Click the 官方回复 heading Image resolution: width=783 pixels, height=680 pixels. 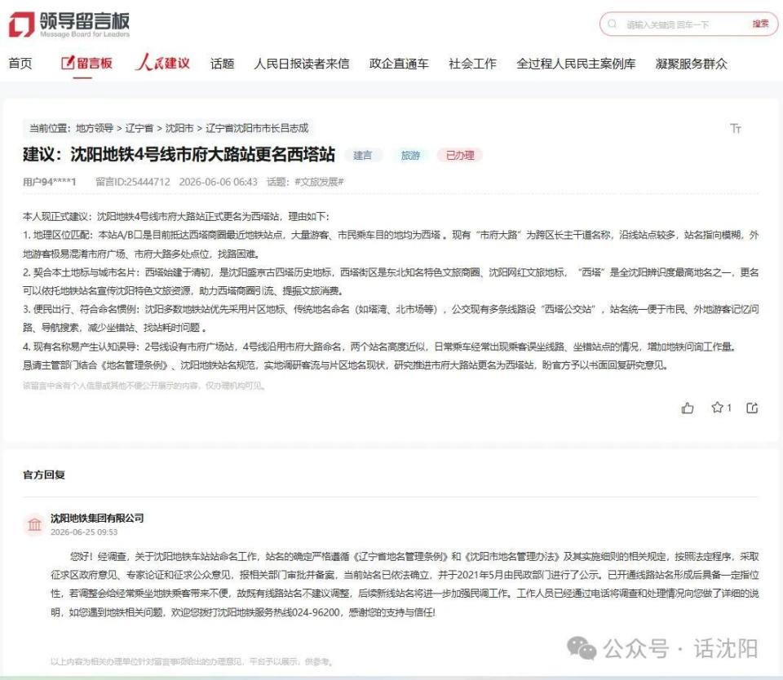[44, 475]
